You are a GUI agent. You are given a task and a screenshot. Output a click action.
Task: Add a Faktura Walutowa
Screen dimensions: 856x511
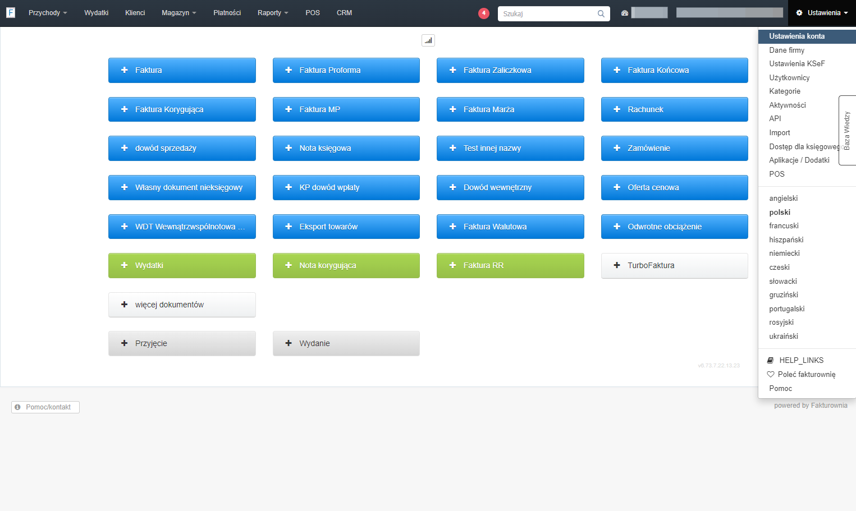point(510,227)
